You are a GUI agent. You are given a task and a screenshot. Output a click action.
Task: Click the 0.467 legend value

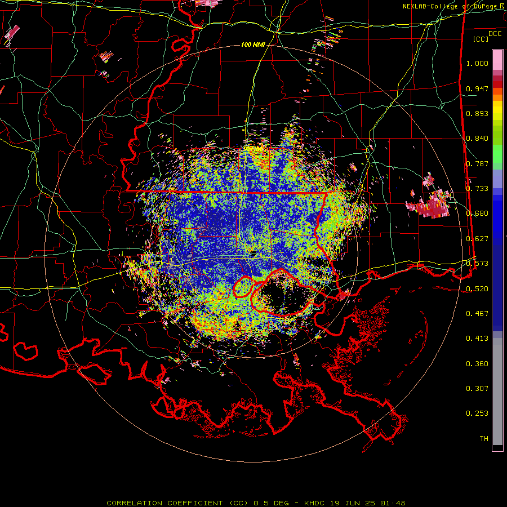pos(477,314)
